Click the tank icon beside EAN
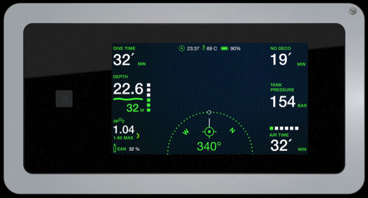368x198 pixels. (x=115, y=148)
